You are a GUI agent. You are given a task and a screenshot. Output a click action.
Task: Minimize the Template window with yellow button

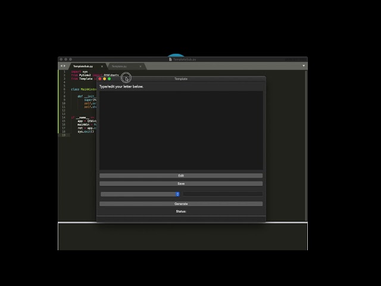pos(105,79)
